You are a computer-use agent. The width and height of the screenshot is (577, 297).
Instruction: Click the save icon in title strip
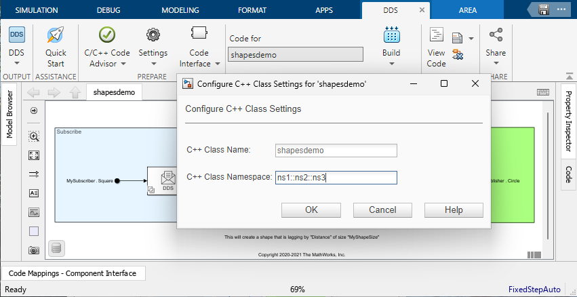tap(544, 9)
